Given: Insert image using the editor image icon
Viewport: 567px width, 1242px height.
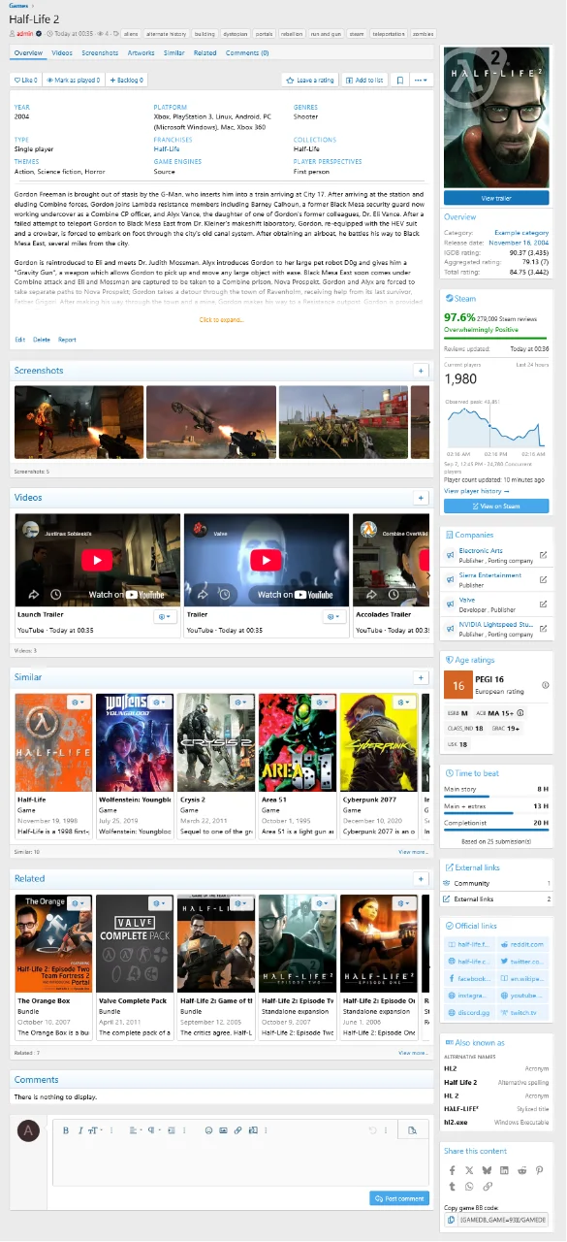Looking at the screenshot, I should pos(223,1130).
